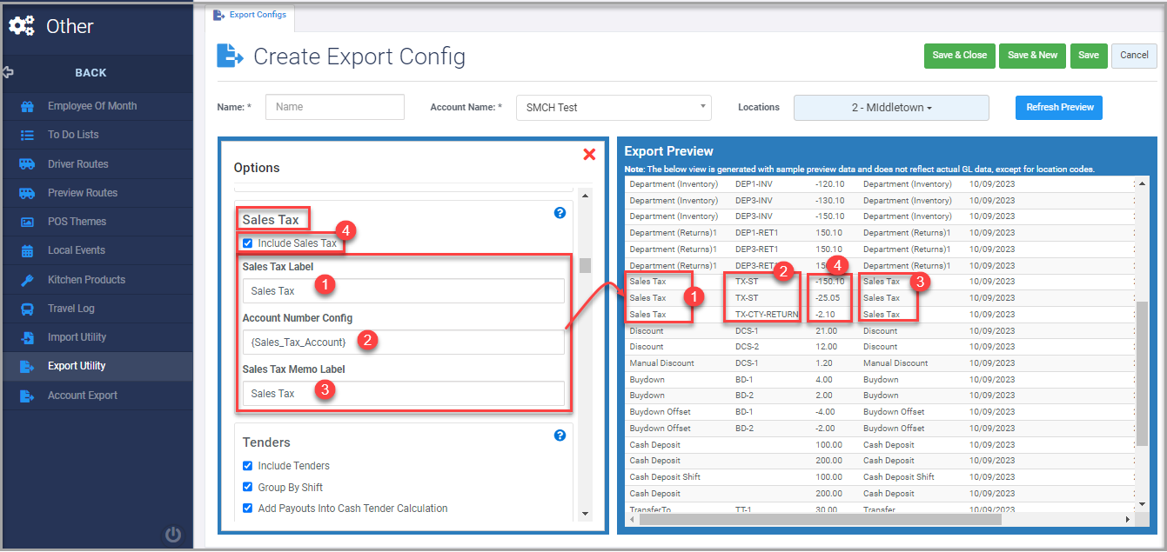The image size is (1167, 552).
Task: Click the back arrow icon in the sidebar
Action: pos(9,72)
